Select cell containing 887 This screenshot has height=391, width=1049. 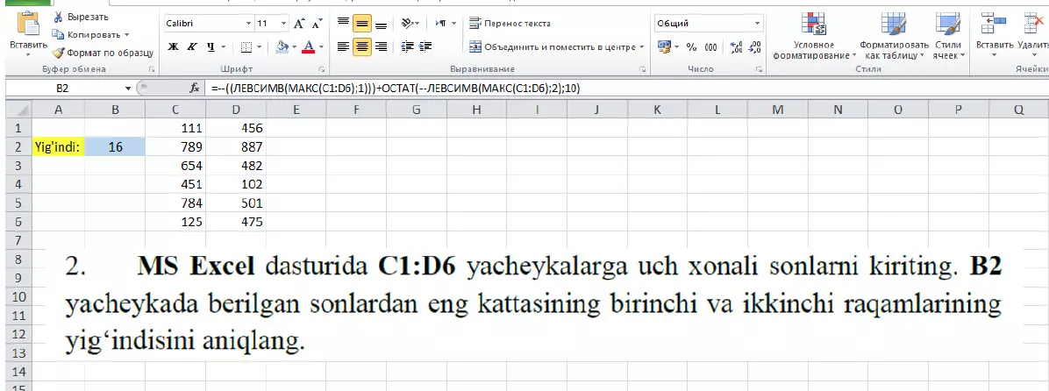click(x=235, y=146)
